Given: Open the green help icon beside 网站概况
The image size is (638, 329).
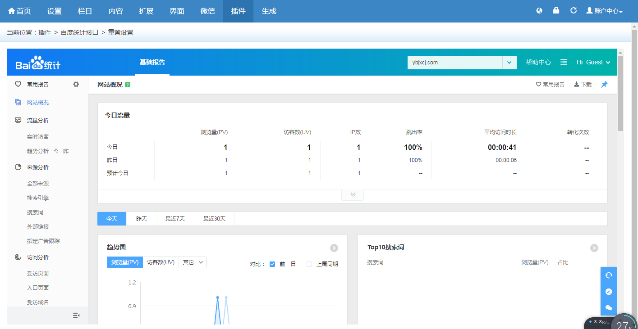Looking at the screenshot, I should [x=127, y=84].
